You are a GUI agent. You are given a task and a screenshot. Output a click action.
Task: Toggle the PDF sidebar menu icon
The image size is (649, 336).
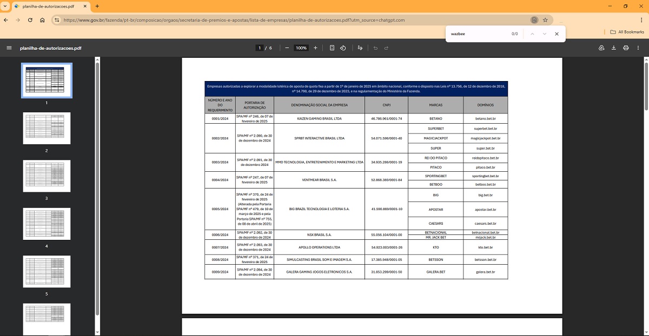click(x=9, y=48)
